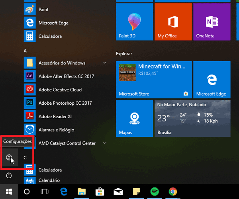Open the OneNote tile
Screen dimensions: 239x199
(212, 22)
